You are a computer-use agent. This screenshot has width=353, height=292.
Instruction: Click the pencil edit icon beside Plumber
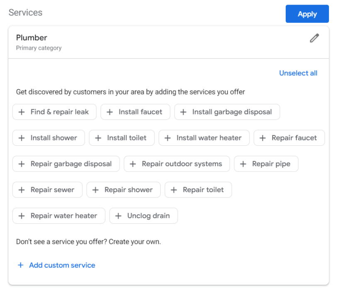tap(314, 39)
